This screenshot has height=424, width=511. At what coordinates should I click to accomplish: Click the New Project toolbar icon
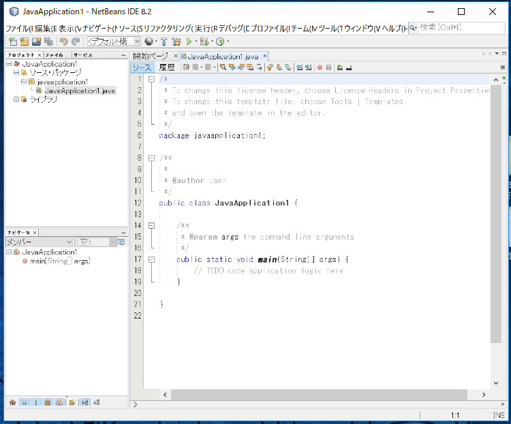(x=25, y=42)
